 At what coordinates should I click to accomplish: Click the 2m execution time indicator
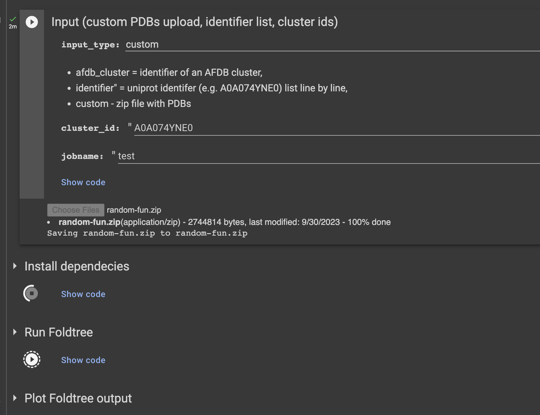[x=13, y=27]
